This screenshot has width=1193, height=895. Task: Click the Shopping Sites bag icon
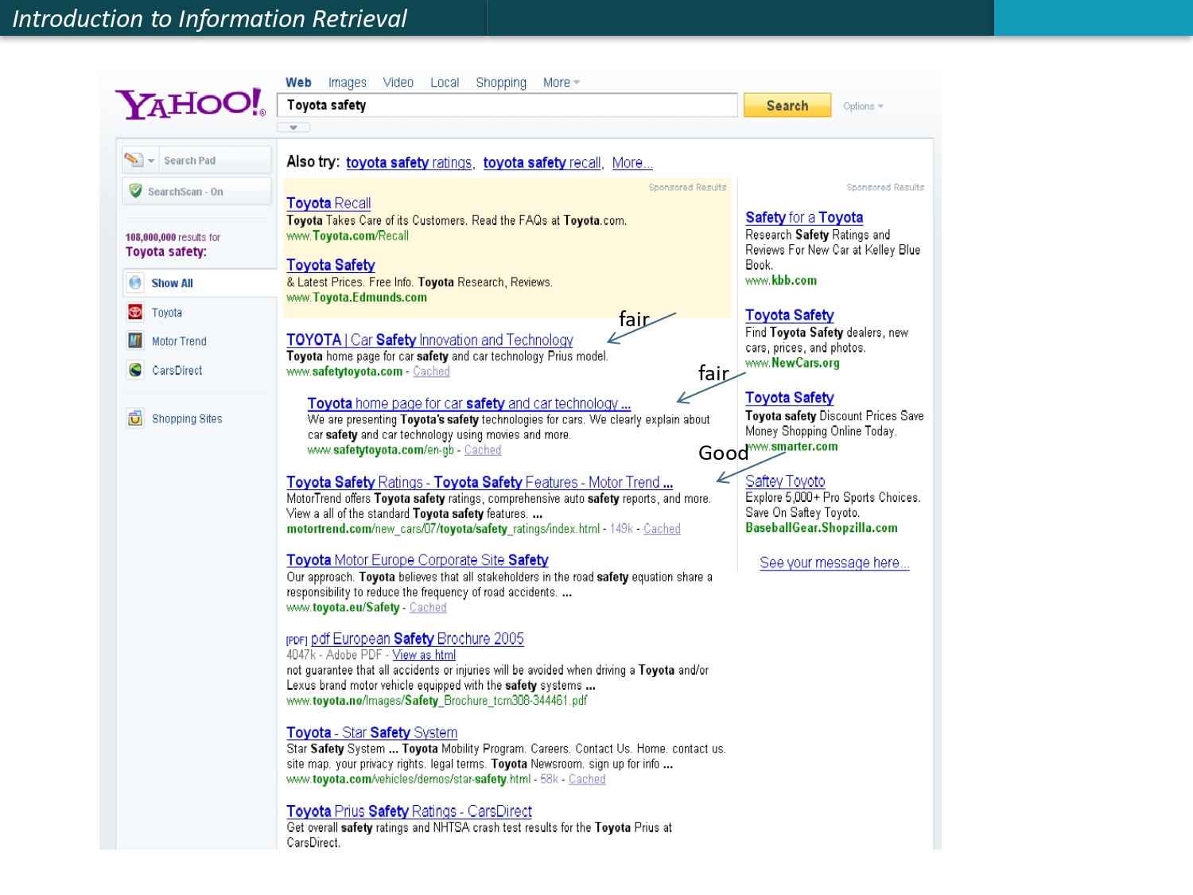pos(135,418)
